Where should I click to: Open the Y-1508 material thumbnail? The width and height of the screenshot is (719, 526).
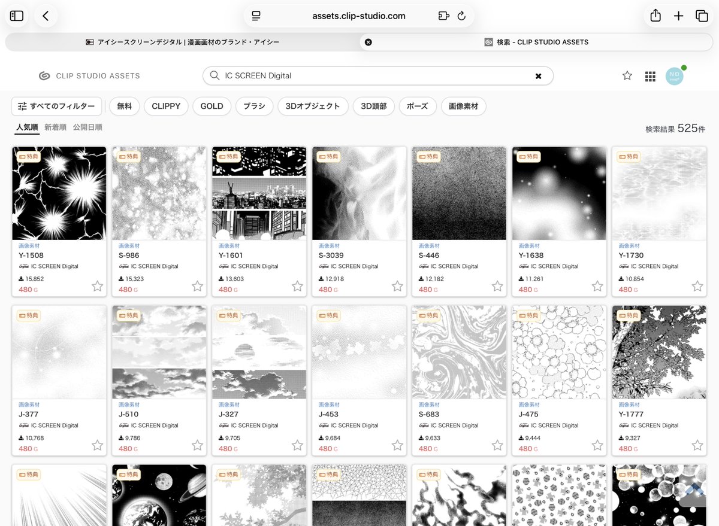[59, 193]
